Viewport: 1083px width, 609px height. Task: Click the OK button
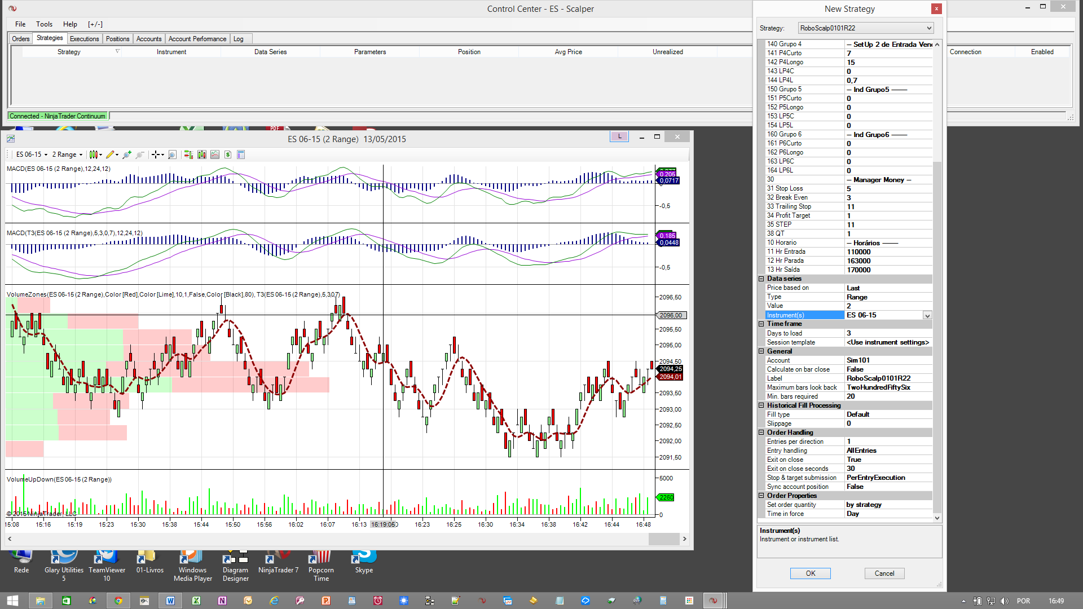click(810, 573)
